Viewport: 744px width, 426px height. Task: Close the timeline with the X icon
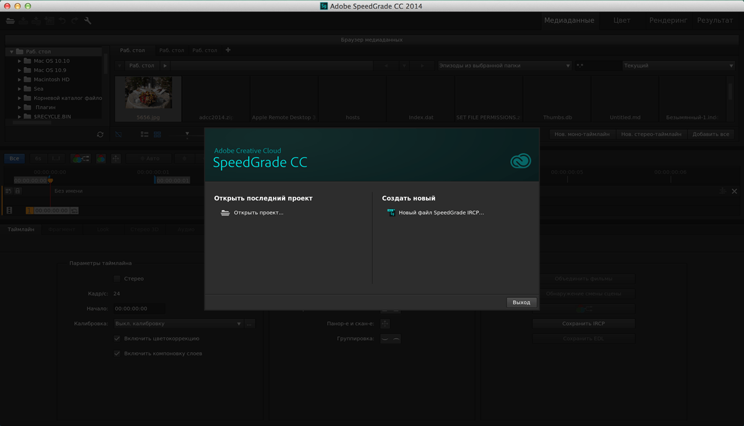735,191
